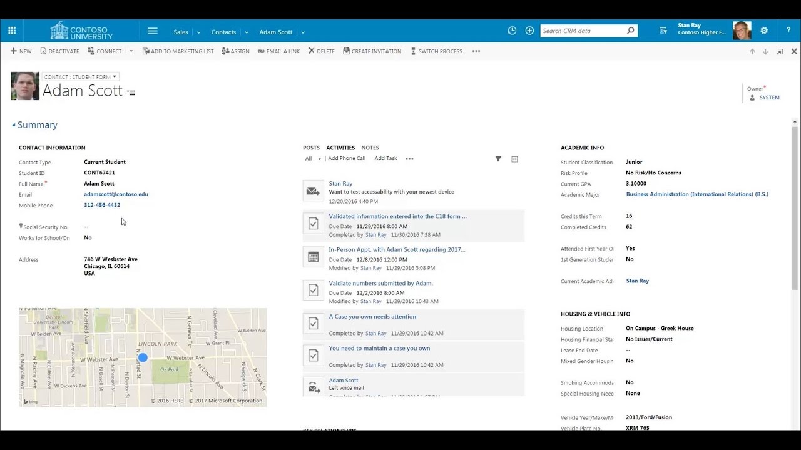Image resolution: width=801 pixels, height=450 pixels.
Task: Click email icon beside Stan Ray post
Action: click(314, 191)
